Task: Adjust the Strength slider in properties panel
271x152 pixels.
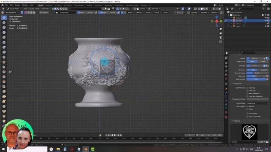Action: coord(254,66)
